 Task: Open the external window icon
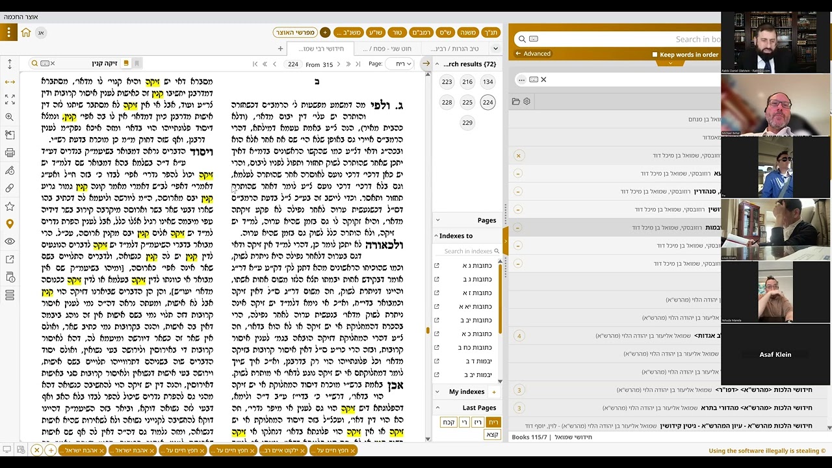pos(10,259)
